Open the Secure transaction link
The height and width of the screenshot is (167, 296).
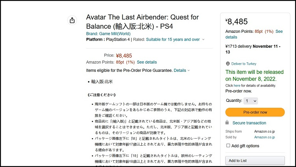click(x=249, y=123)
